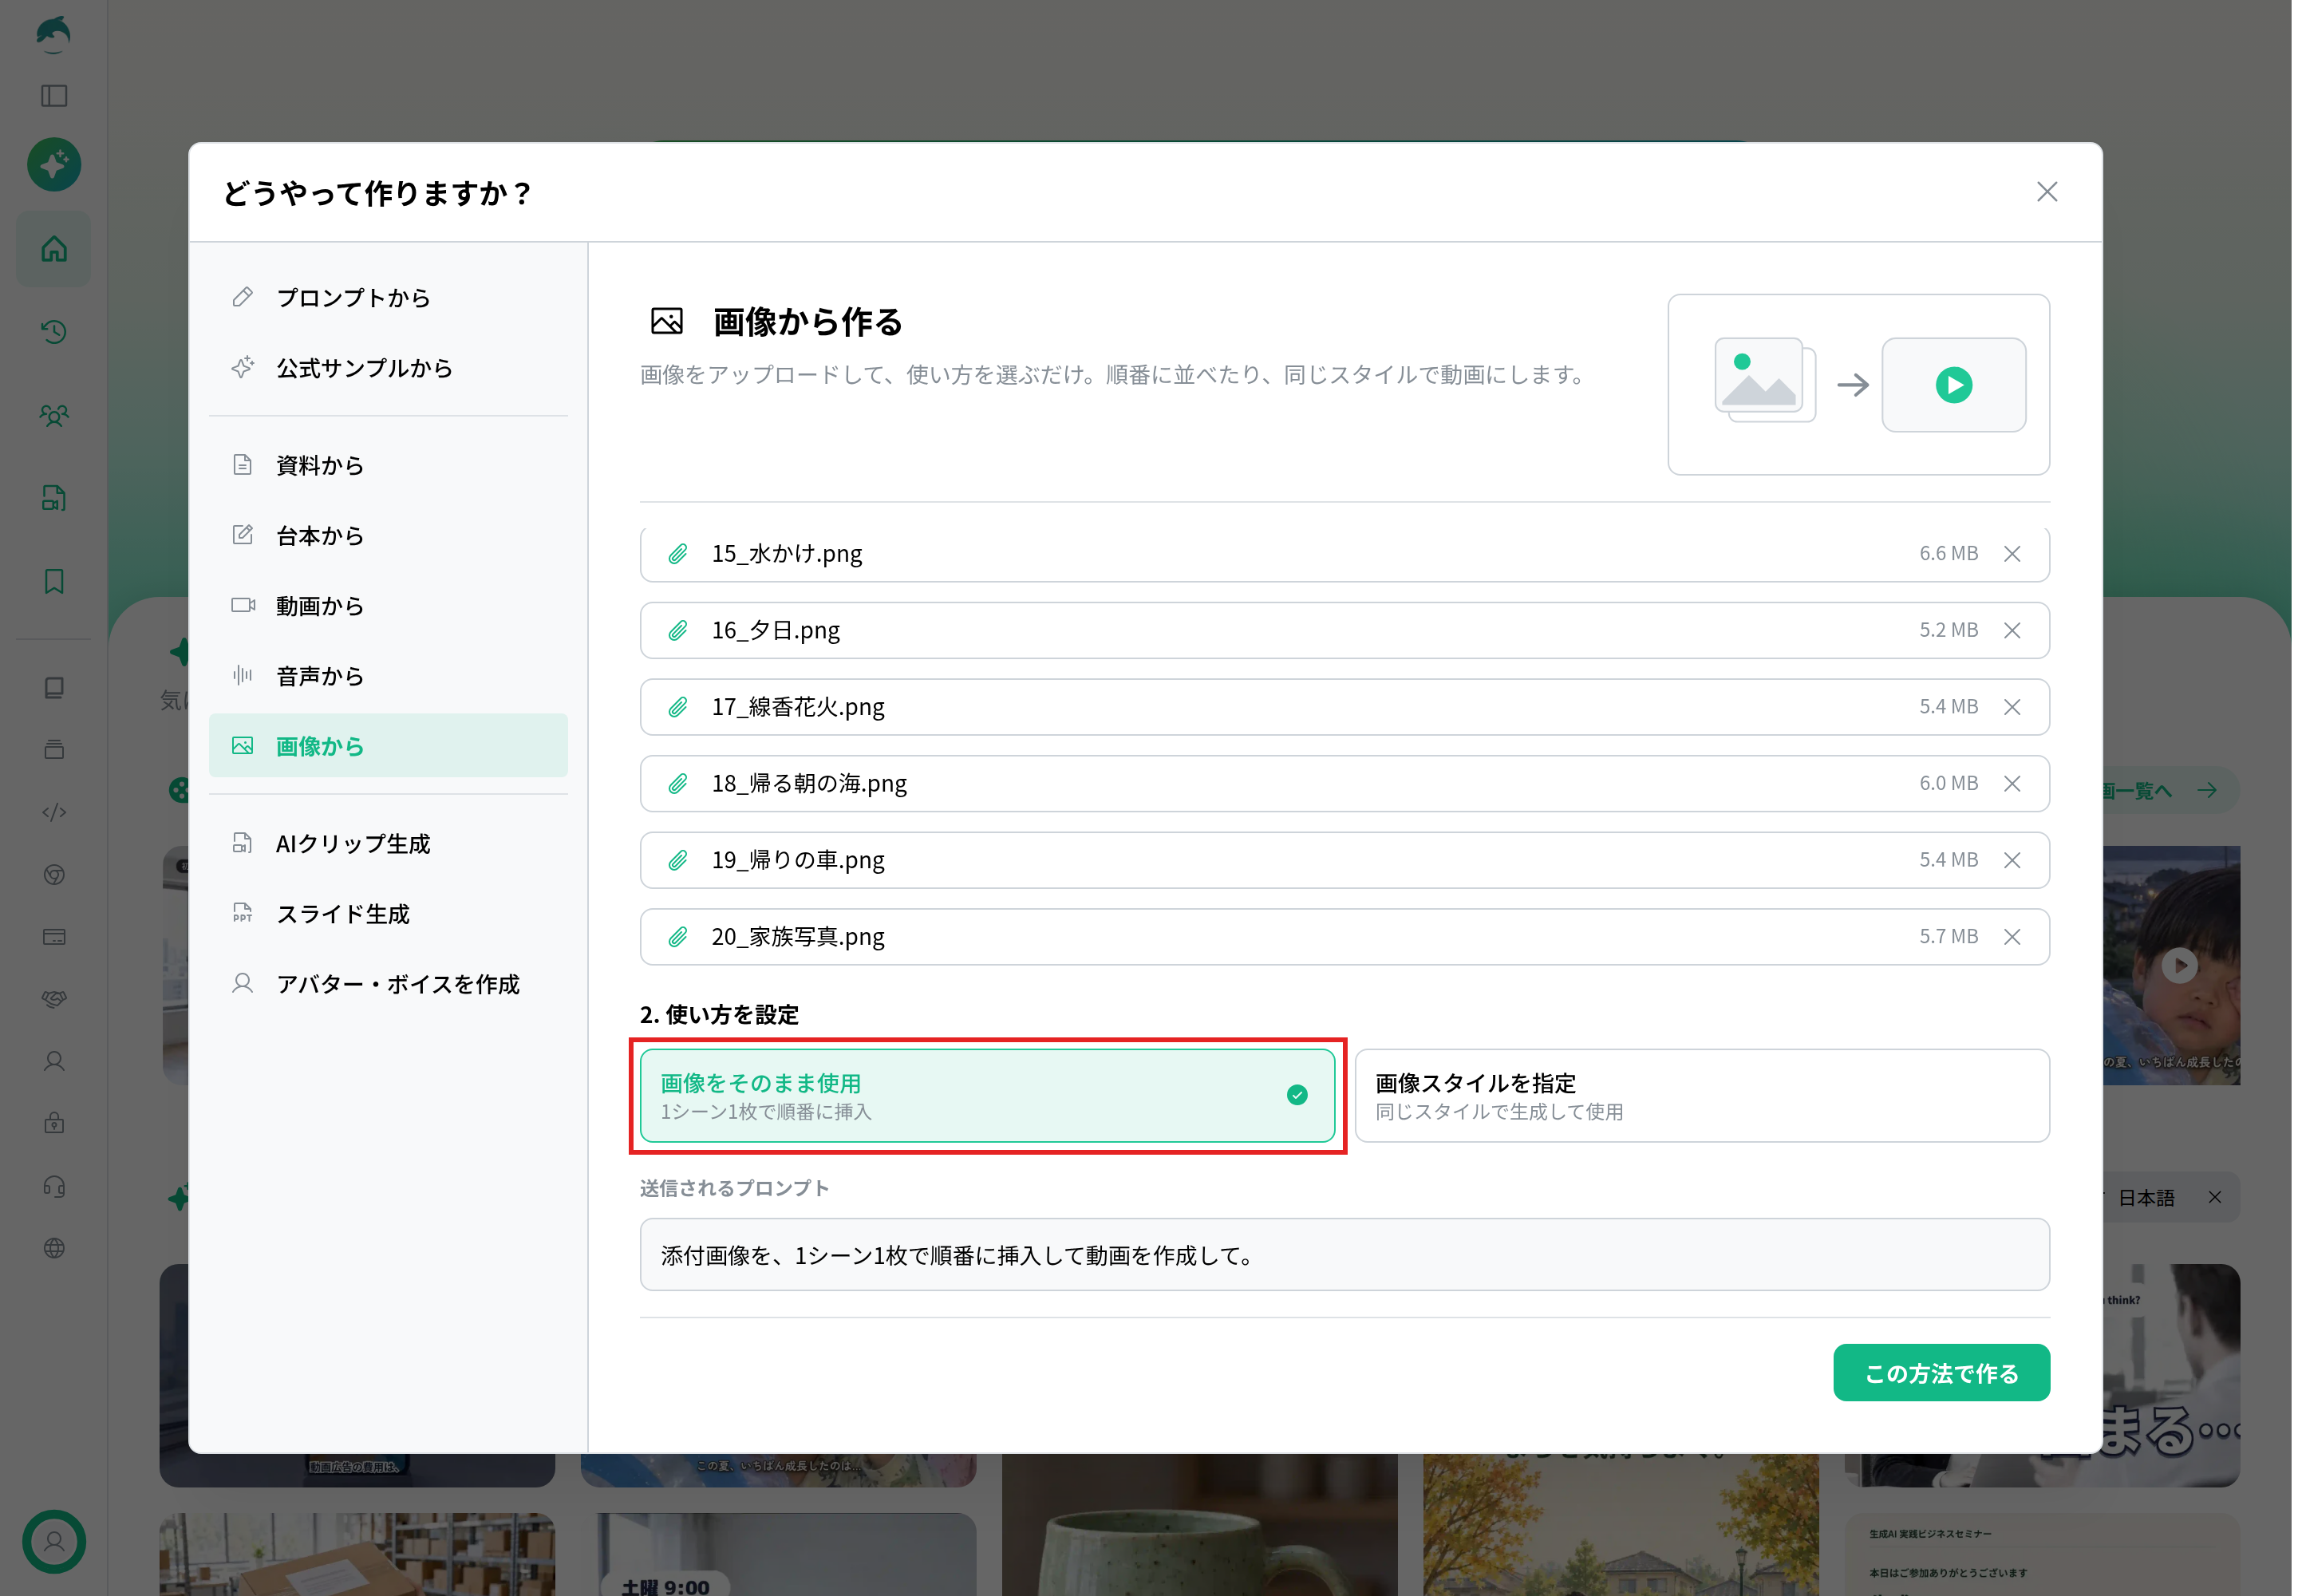The image size is (2298, 1596).
Task: Remove the 20_家族写真.png attachment
Action: 2012,937
